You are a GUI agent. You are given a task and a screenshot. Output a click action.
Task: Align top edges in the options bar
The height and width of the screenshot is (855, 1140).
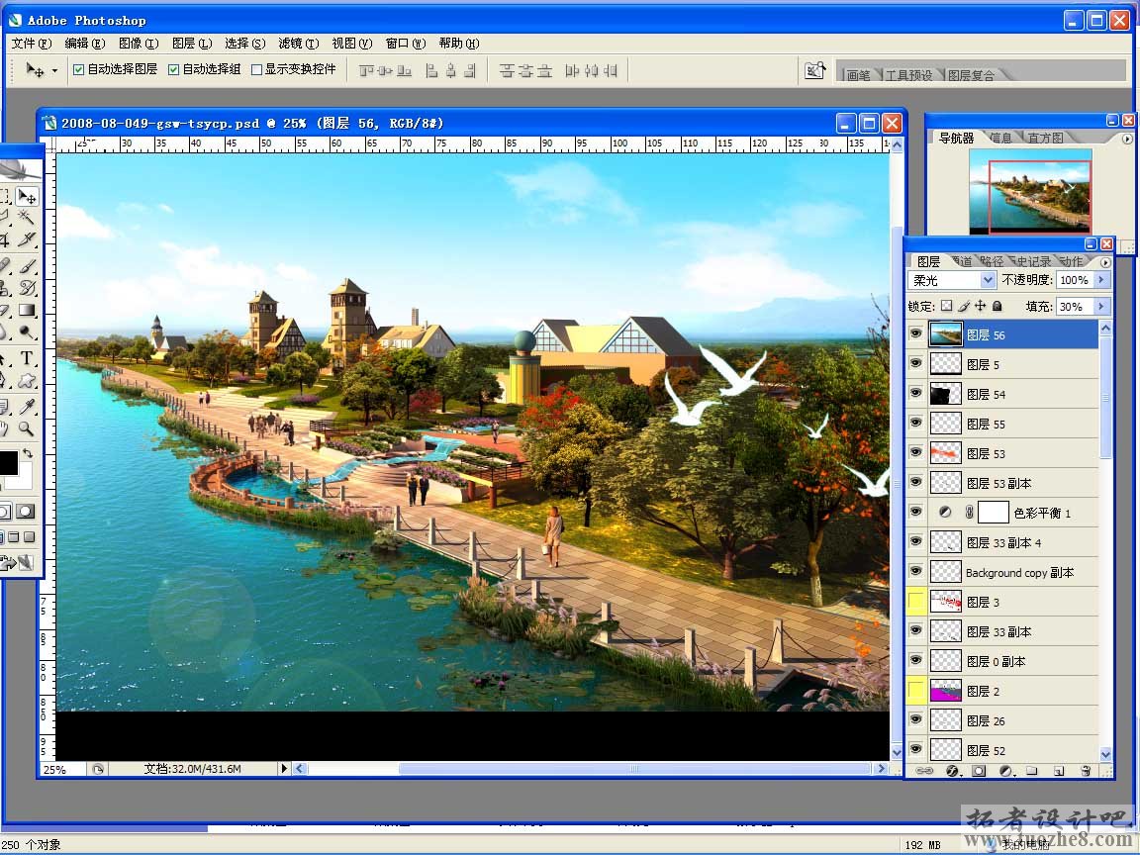pyautogui.click(x=366, y=70)
